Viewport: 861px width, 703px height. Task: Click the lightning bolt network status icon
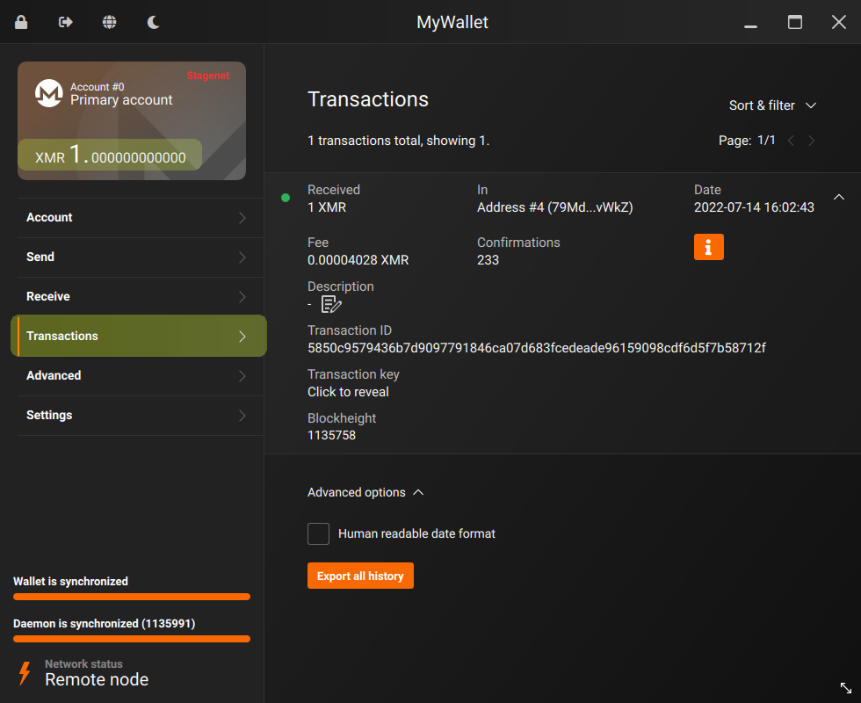point(24,672)
